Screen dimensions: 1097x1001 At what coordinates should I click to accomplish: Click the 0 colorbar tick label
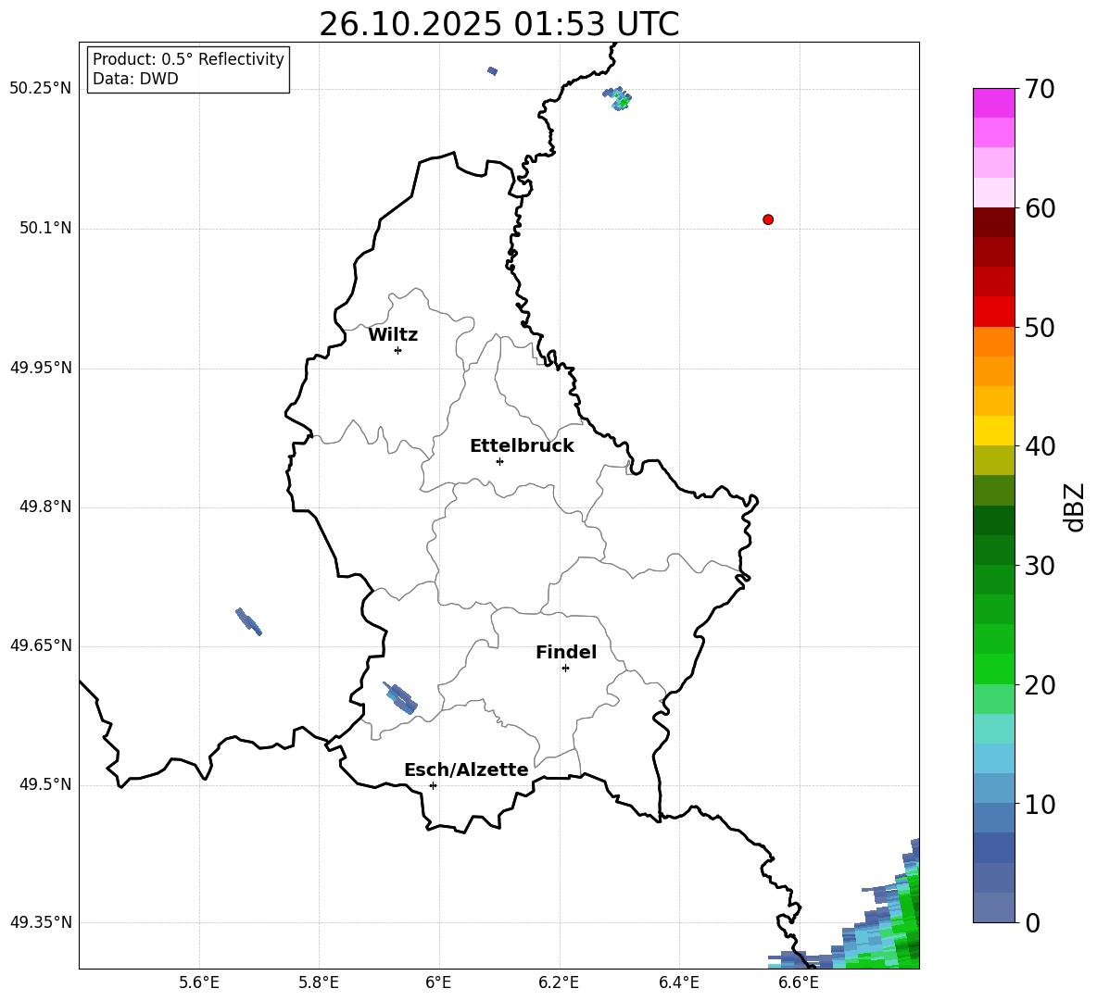click(1032, 922)
